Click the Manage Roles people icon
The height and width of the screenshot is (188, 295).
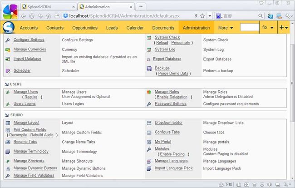tap(149, 92)
